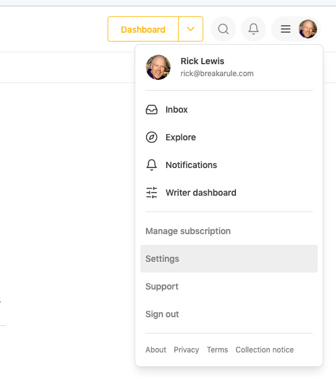Click the Writer dashboard sliders icon
The width and height of the screenshot is (336, 377).
coord(152,193)
